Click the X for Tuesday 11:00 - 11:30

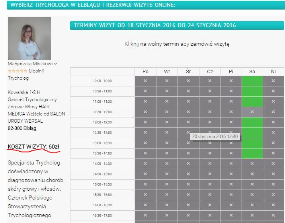(x=167, y=102)
